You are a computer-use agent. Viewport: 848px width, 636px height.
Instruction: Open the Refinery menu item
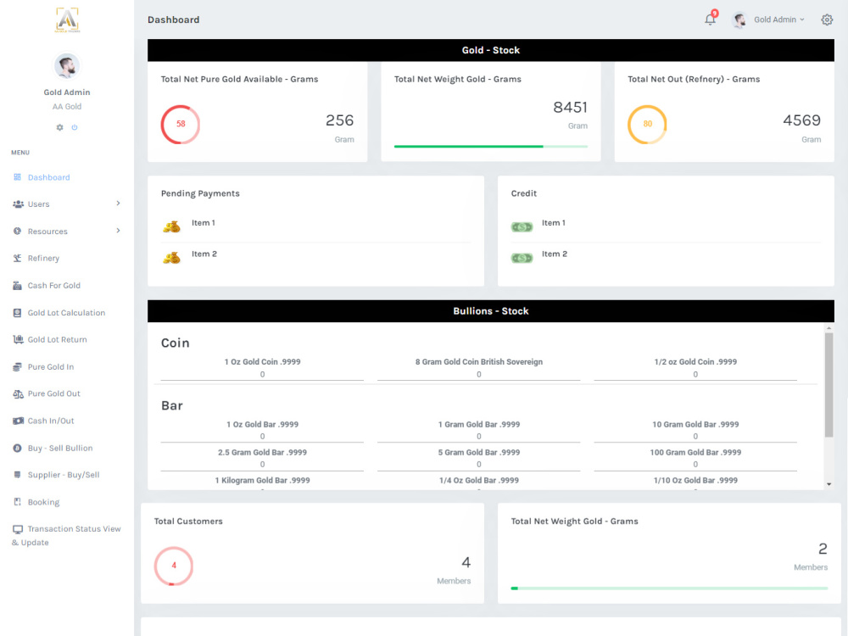(x=43, y=259)
